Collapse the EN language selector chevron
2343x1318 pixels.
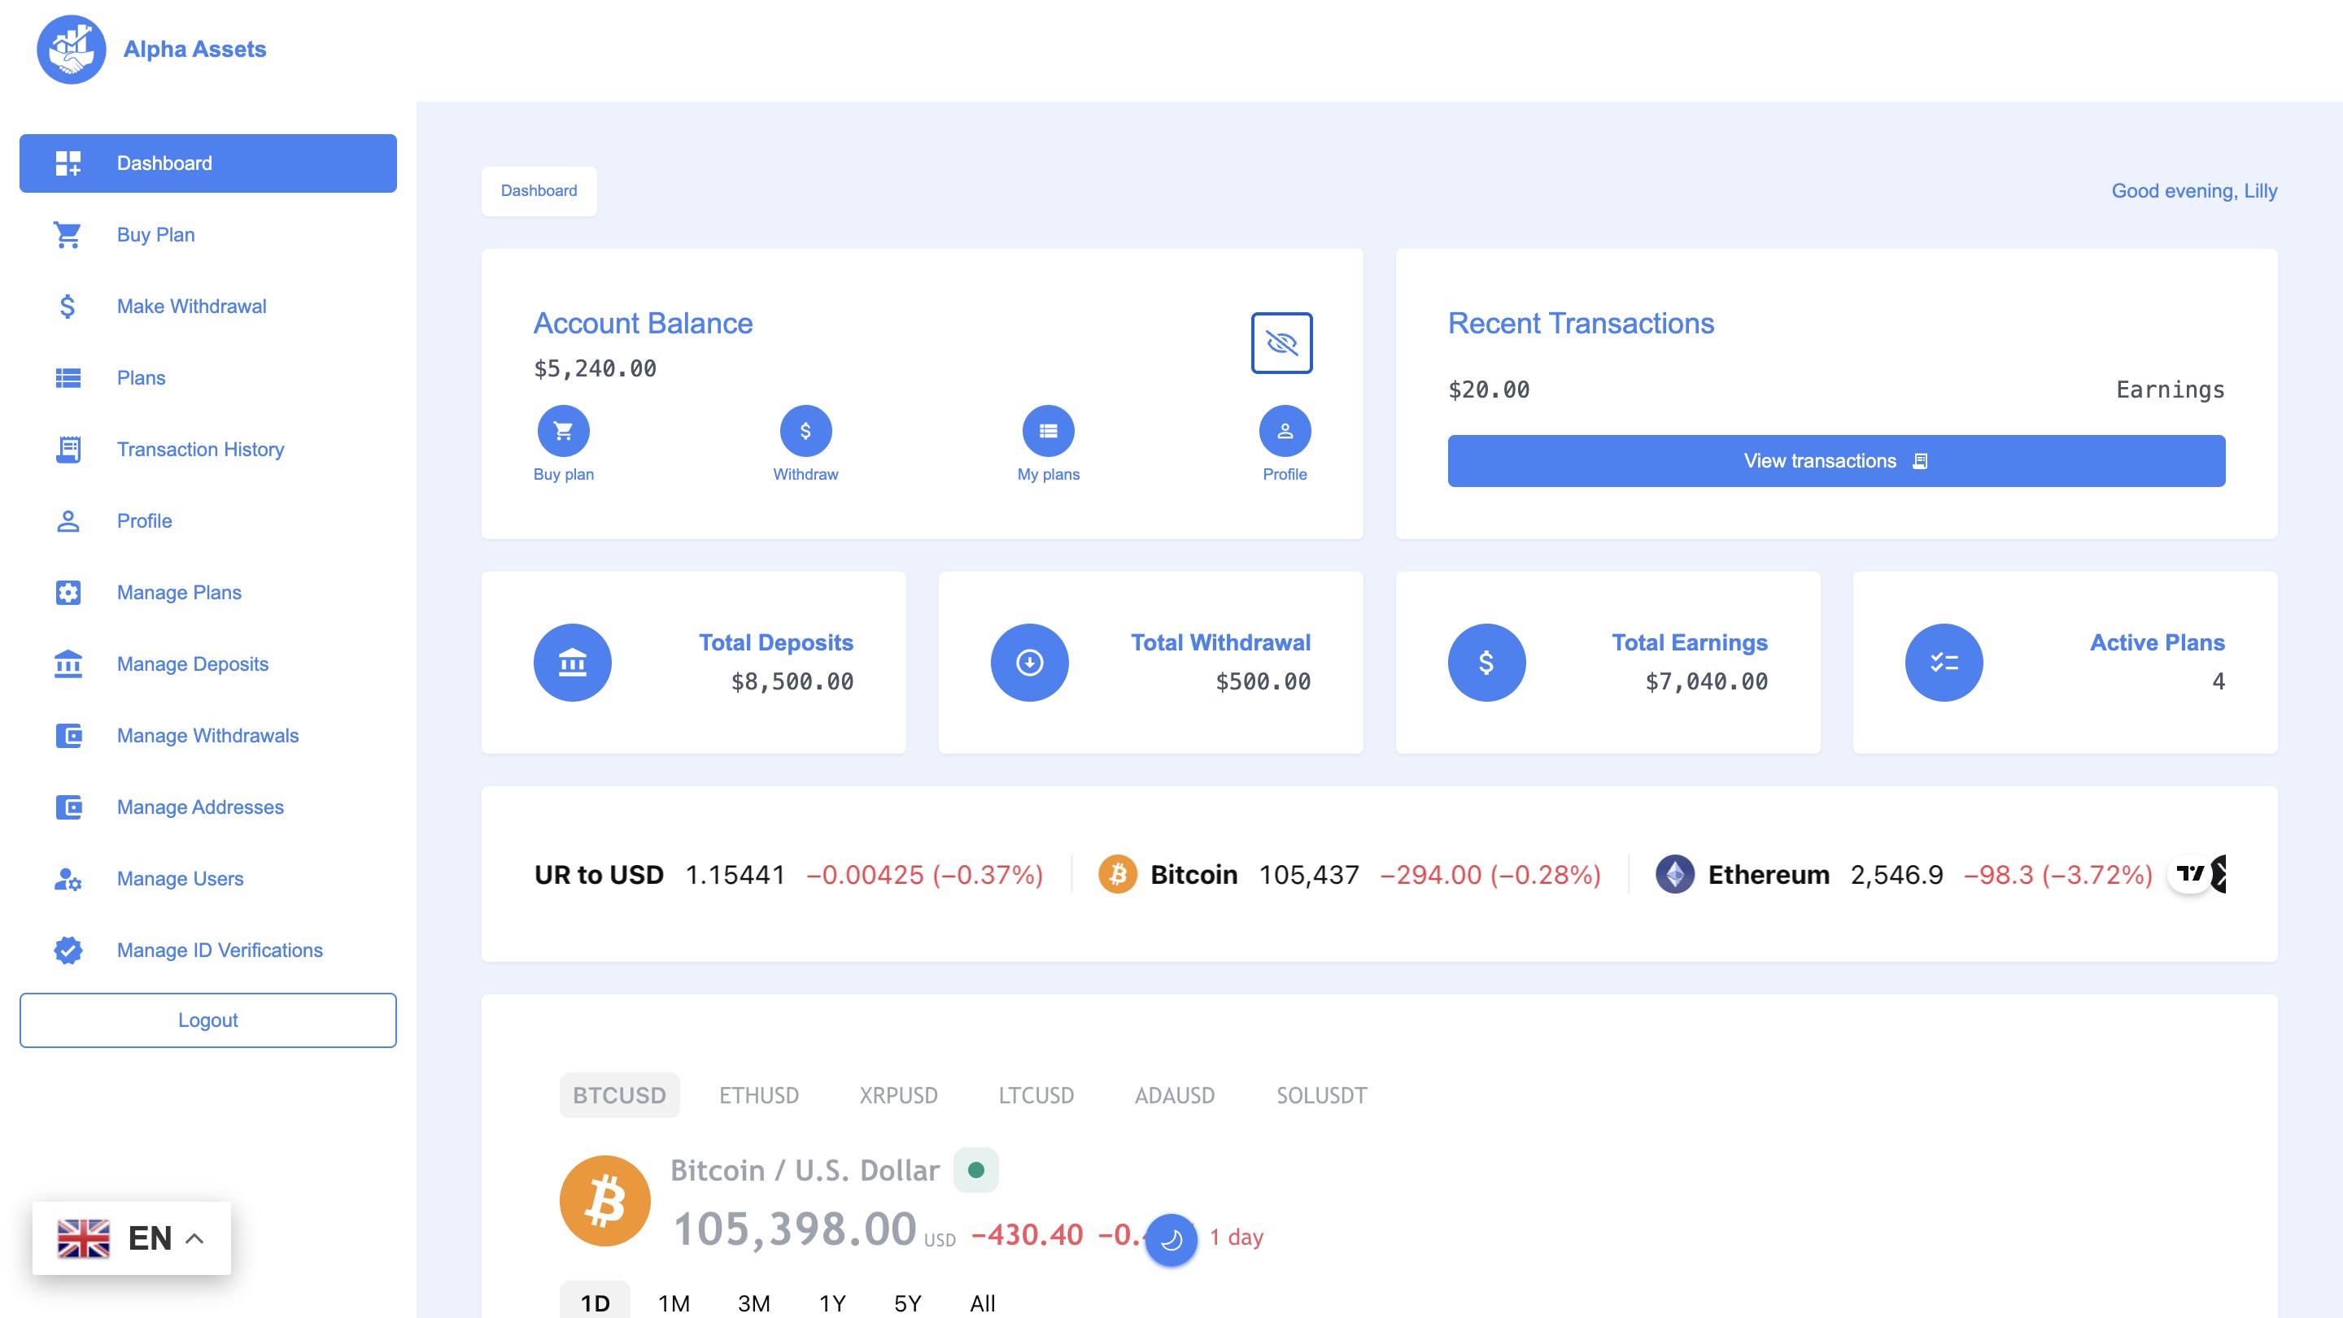(194, 1238)
